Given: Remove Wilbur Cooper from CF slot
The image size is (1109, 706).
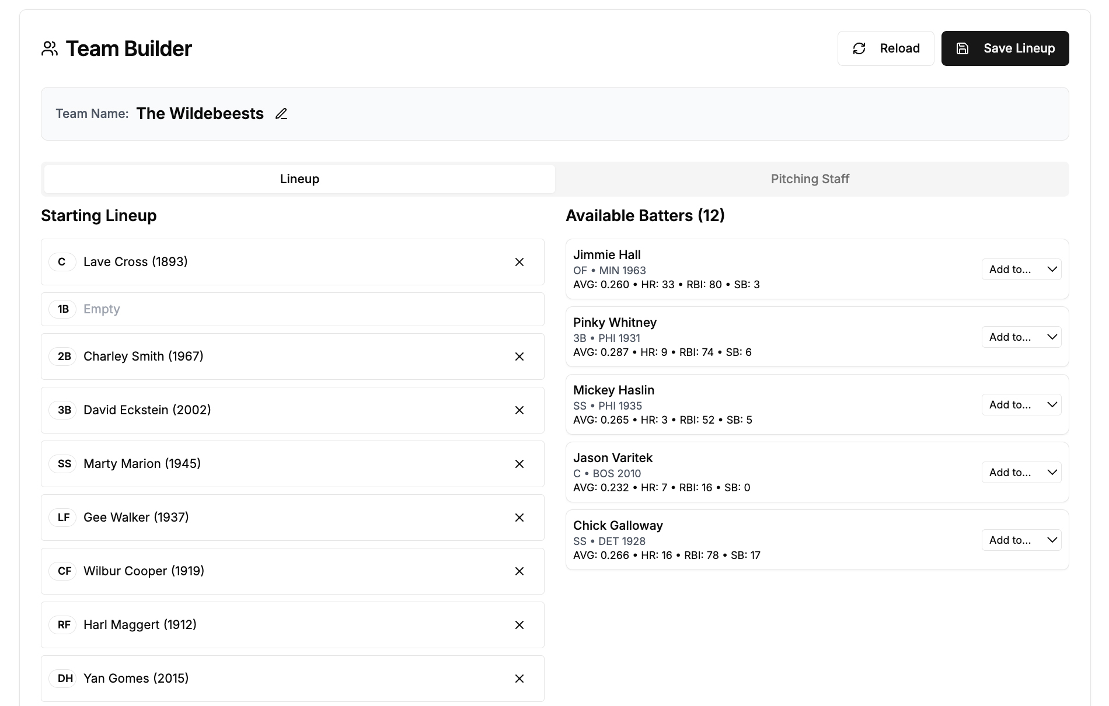Looking at the screenshot, I should tap(519, 571).
